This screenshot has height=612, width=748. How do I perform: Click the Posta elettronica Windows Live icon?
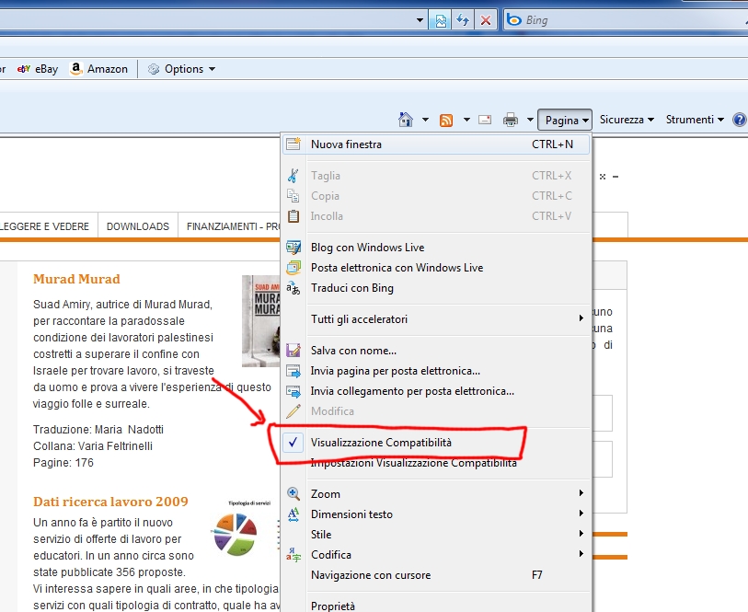click(x=293, y=268)
